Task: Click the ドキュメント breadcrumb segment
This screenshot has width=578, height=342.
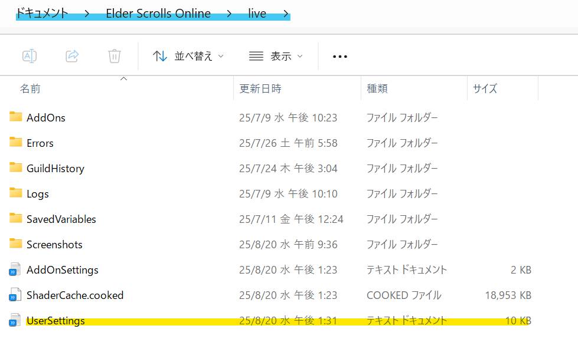Action: click(x=42, y=14)
